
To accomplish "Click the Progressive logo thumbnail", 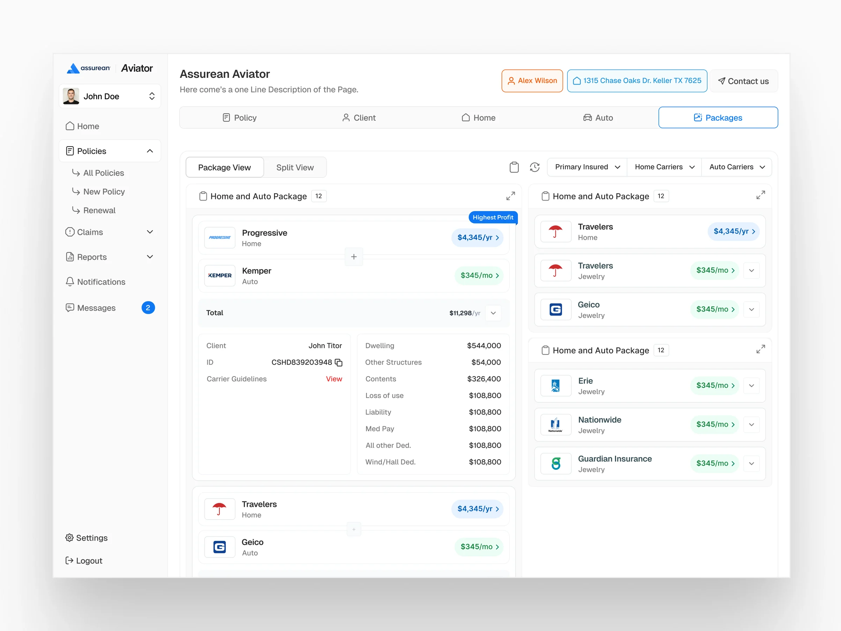I will pyautogui.click(x=220, y=237).
